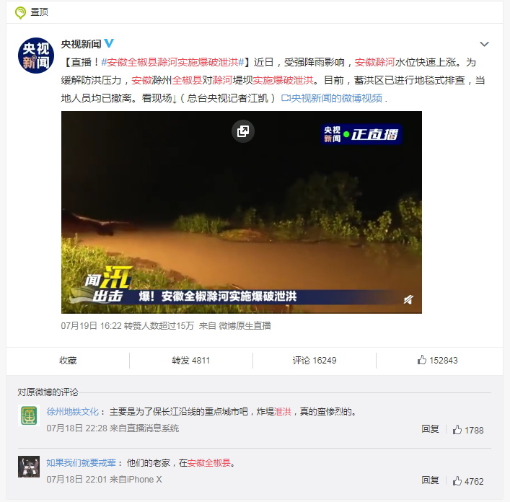Reply to 徐州地铁文化 comment

click(x=430, y=429)
